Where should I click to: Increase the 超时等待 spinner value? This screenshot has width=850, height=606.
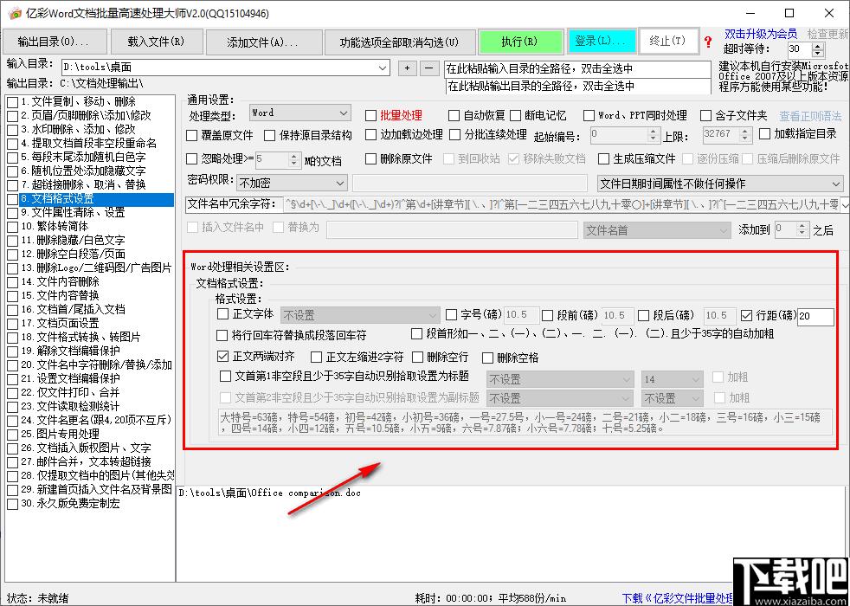point(818,46)
